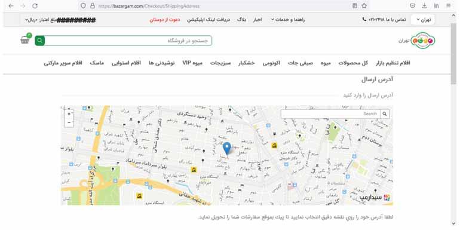
Task: Toggle reader view in the address bar
Action: pos(355,6)
